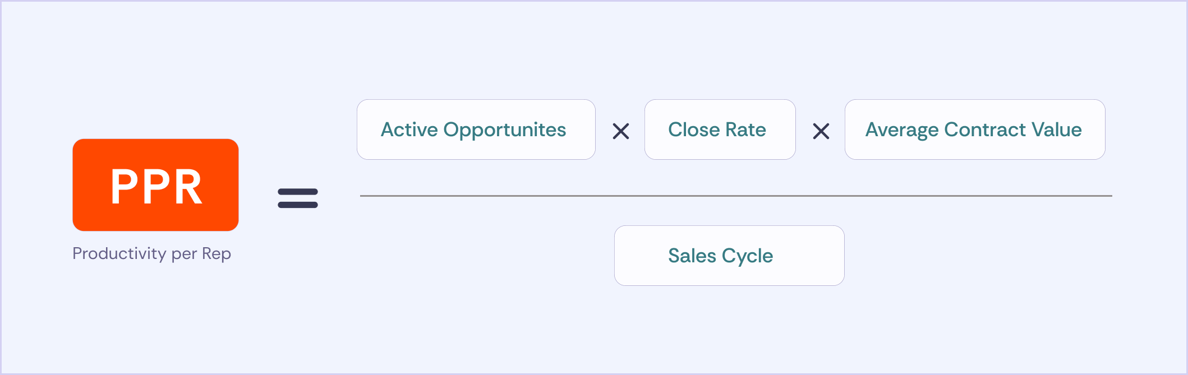Click the Productivity per Rep caption
The image size is (1188, 375).
pyautogui.click(x=151, y=254)
